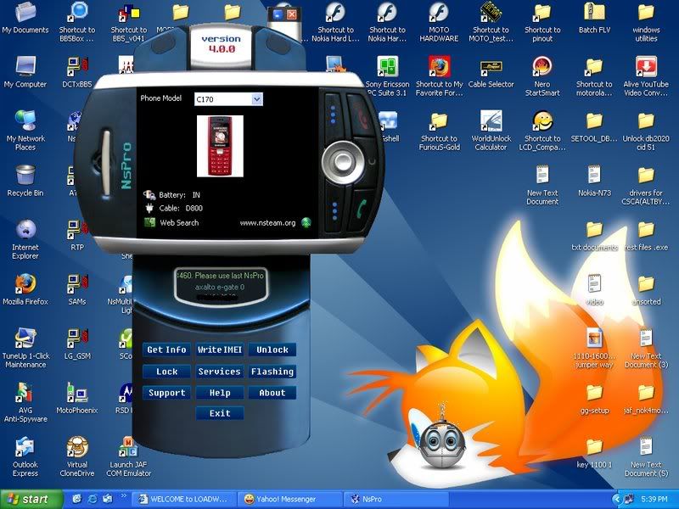The width and height of the screenshot is (679, 509).
Task: Switch to the NsPro taskbar button
Action: coord(396,500)
